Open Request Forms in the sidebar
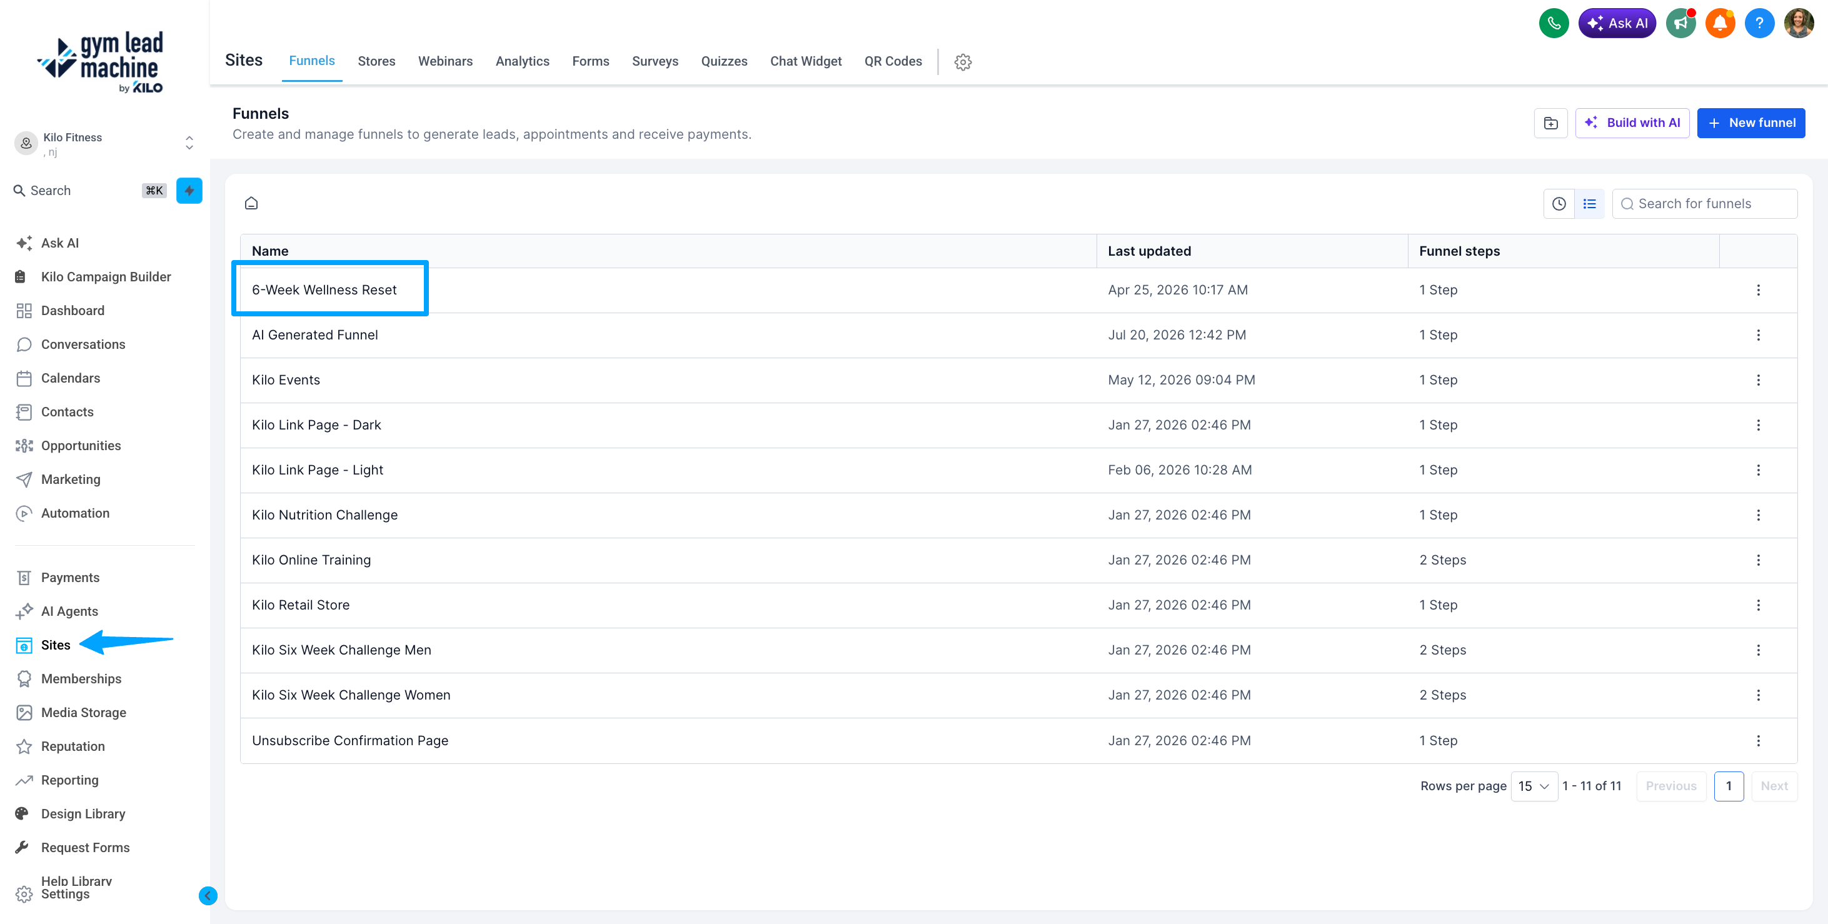The image size is (1828, 924). pos(85,848)
